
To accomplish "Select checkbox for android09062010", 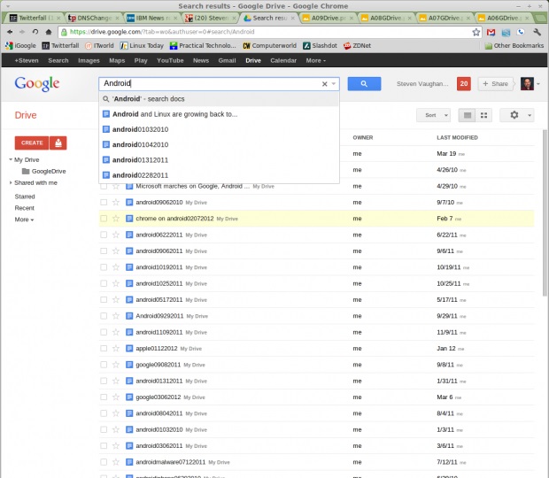I will [104, 202].
